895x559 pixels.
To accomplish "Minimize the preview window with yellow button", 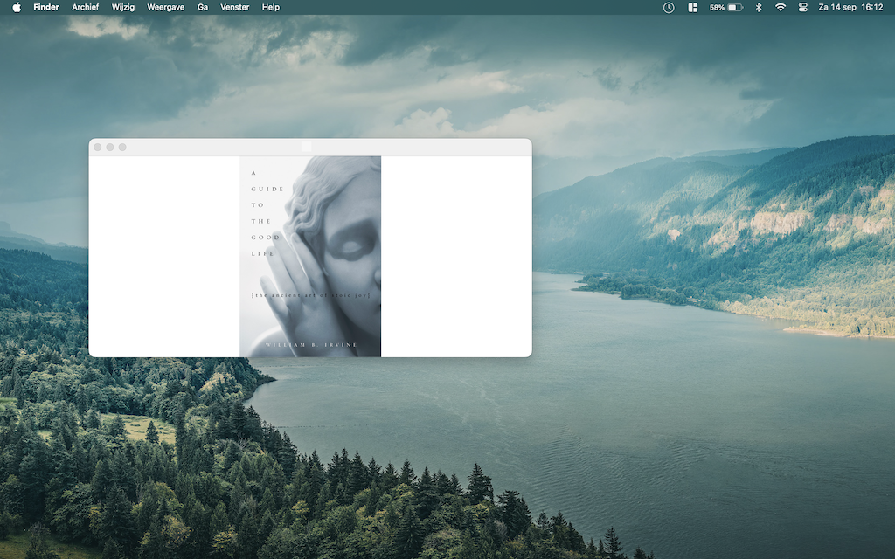I will pyautogui.click(x=110, y=147).
